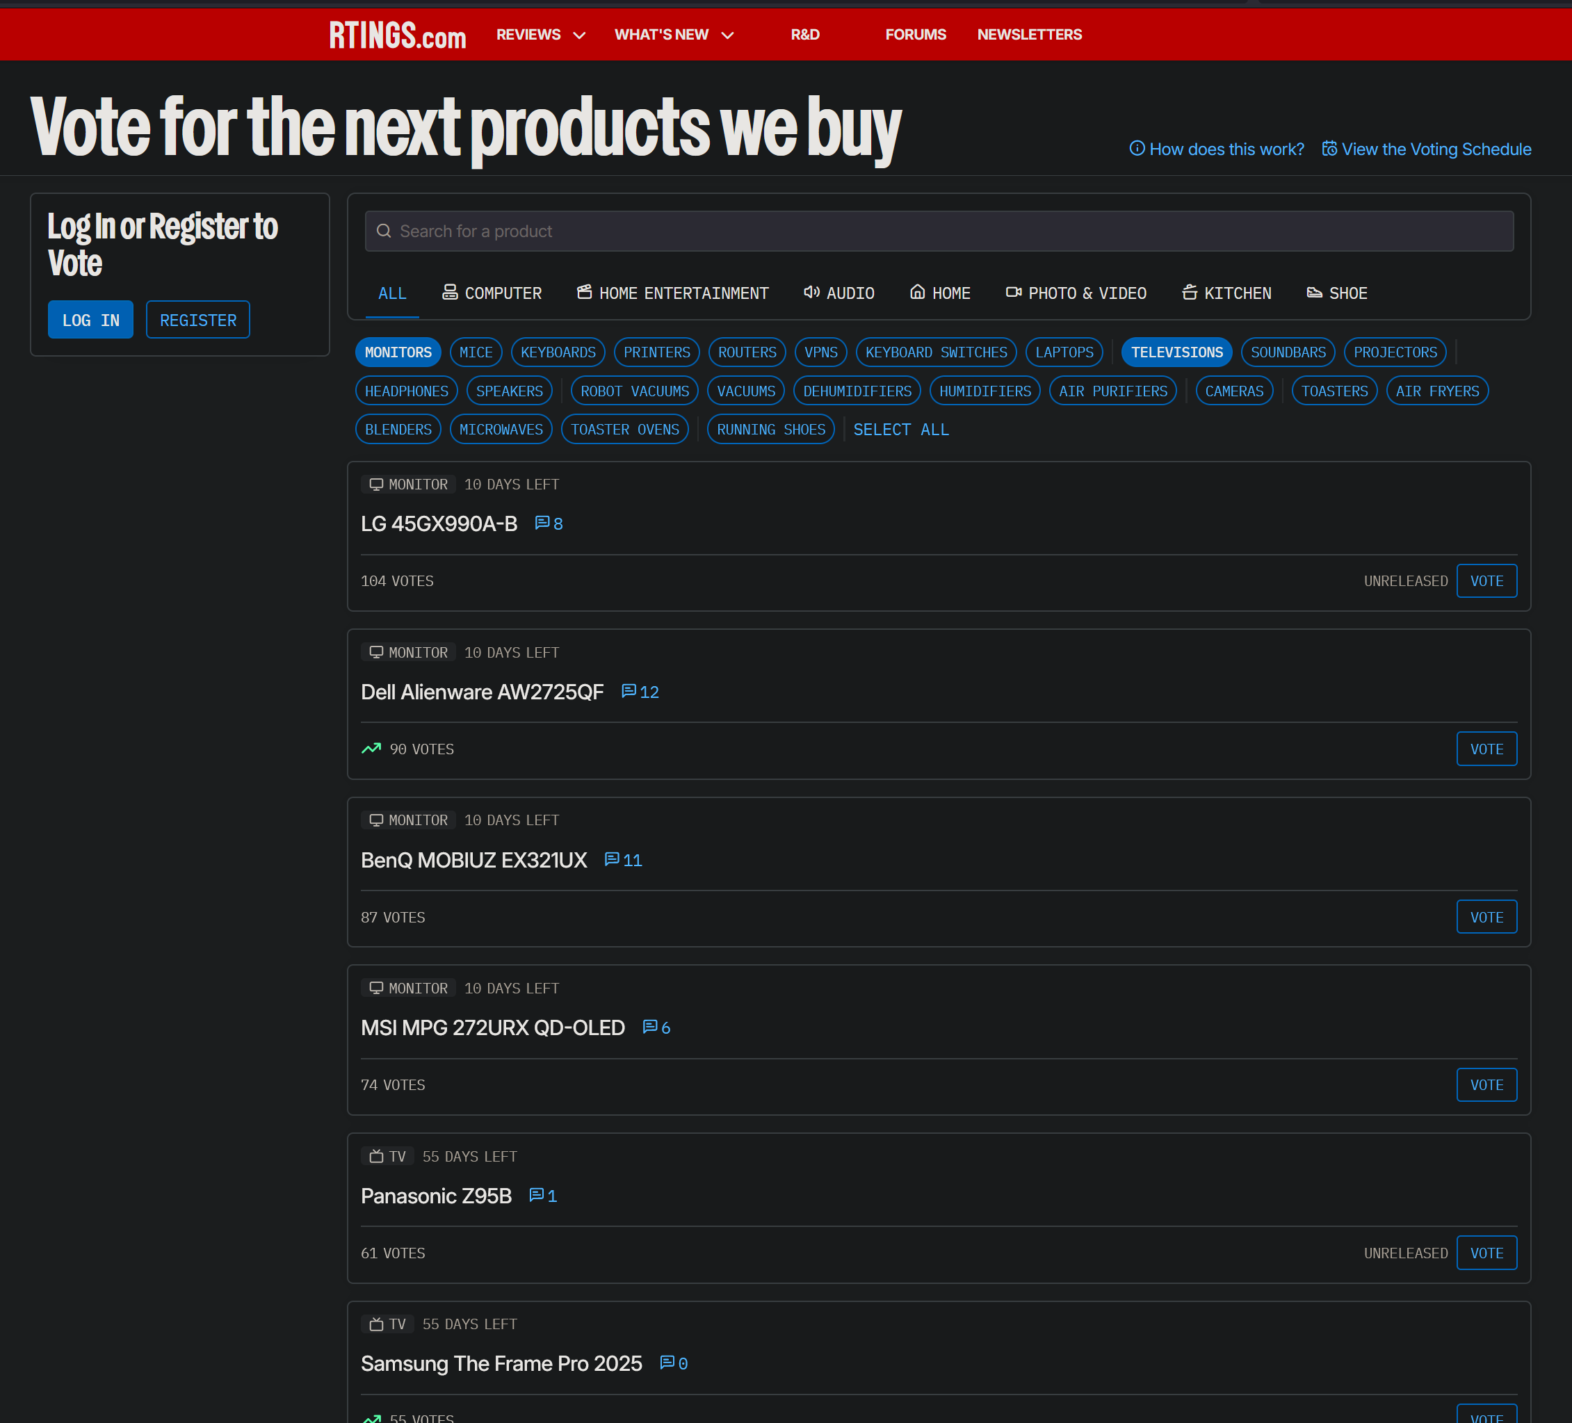This screenshot has width=1572, height=1423.
Task: Click the info icon next to How does this work
Action: click(1137, 148)
